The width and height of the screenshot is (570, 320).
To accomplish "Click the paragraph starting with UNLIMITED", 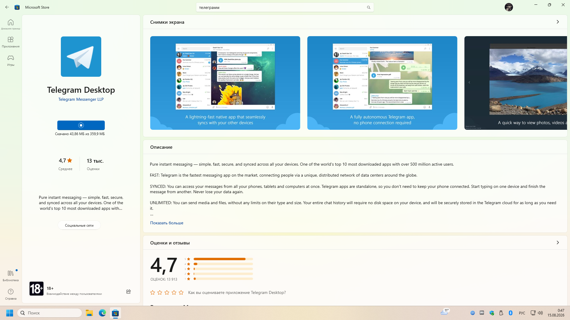I will tap(353, 205).
